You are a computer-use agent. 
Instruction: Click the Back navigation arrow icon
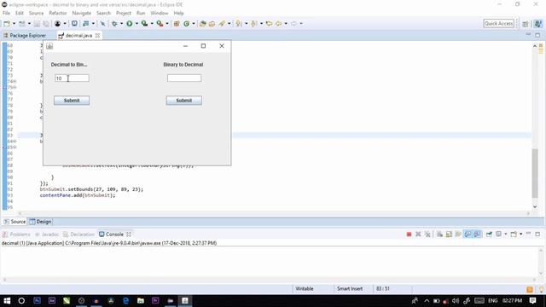279,24
